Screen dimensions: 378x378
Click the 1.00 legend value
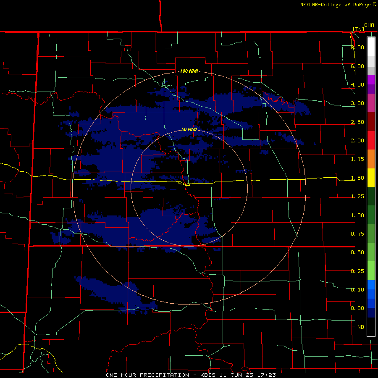(x=357, y=215)
